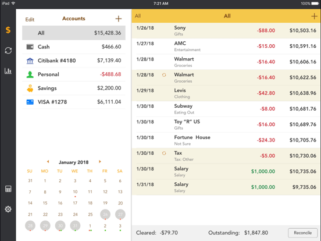Click the Cash wallet icon
This screenshot has height=241, width=321.
[30, 47]
